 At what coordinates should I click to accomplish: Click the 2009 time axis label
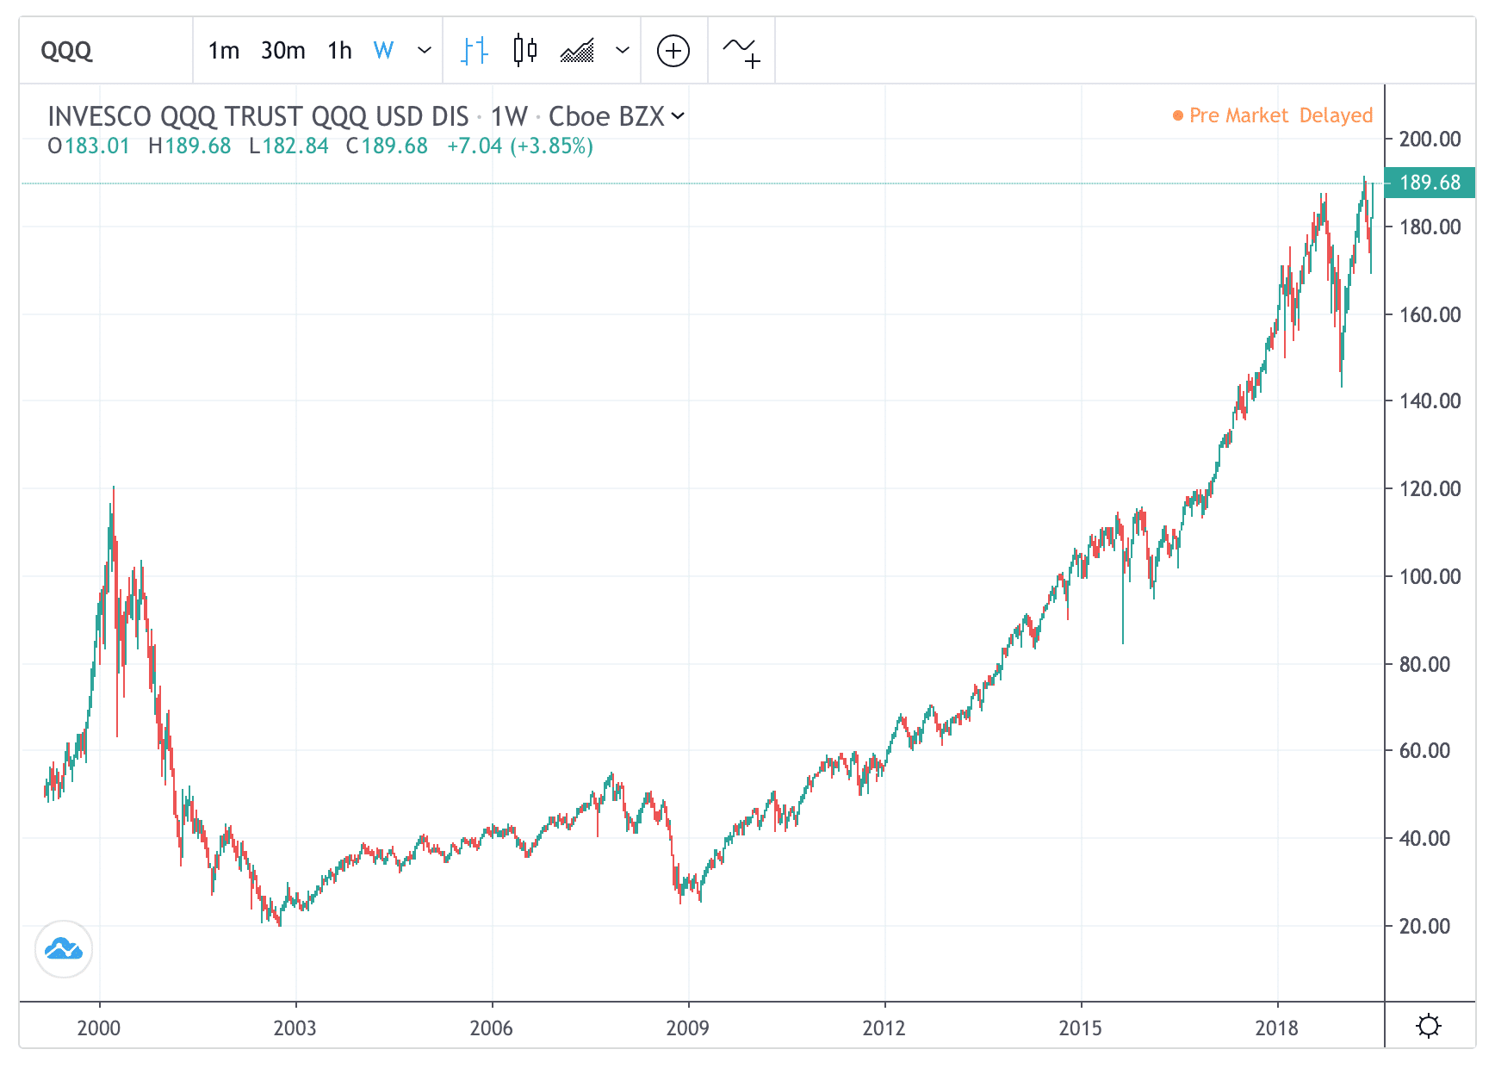click(x=688, y=1028)
